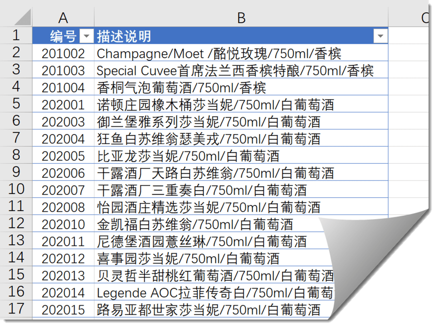Click cell containing 201004
Image resolution: width=435 pixels, height=326 pixels.
[63, 87]
